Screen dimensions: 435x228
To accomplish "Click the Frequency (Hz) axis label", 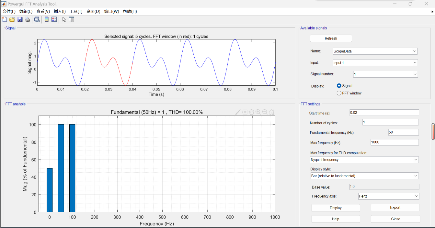I will [x=157, y=223].
